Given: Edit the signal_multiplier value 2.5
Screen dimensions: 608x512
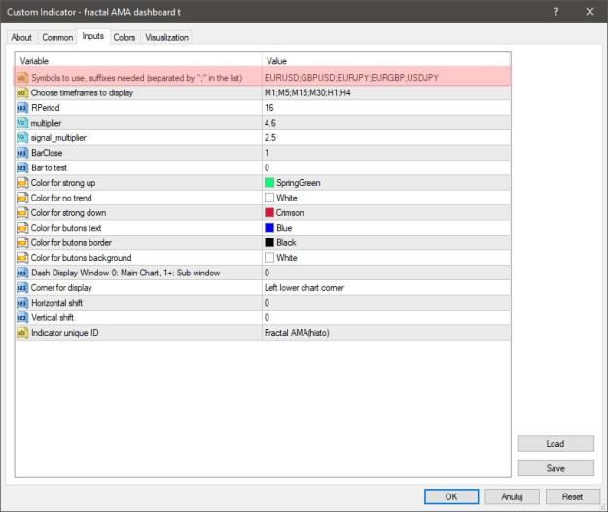Looking at the screenshot, I should coord(386,138).
